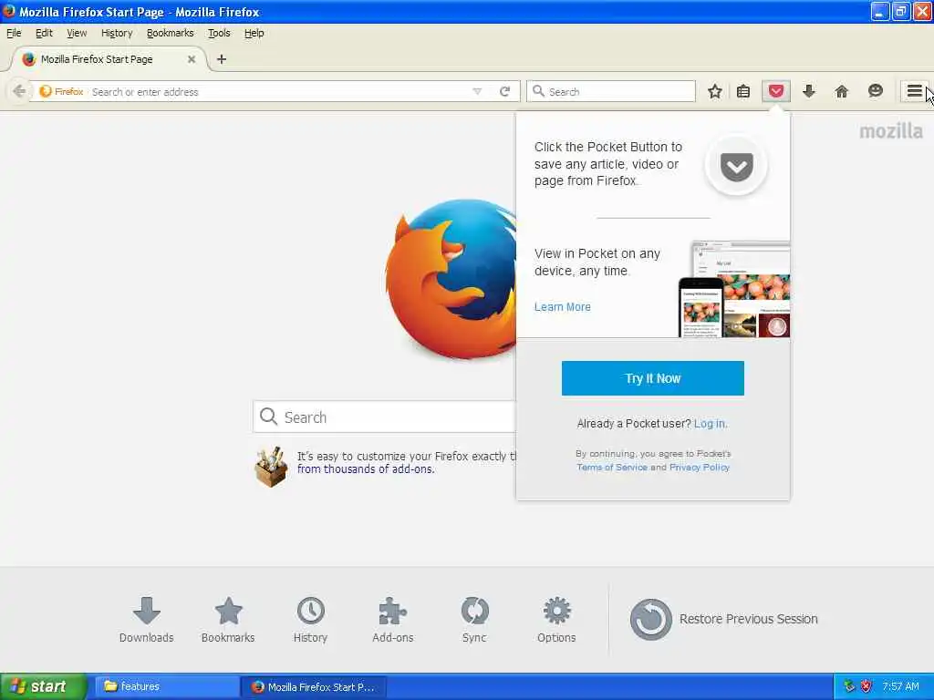This screenshot has width=934, height=700.
Task: Open Sync in bottom launcher
Action: point(474,620)
